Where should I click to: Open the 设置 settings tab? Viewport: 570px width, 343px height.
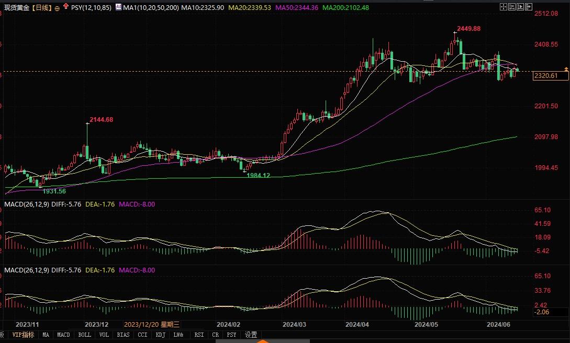tap(251, 335)
